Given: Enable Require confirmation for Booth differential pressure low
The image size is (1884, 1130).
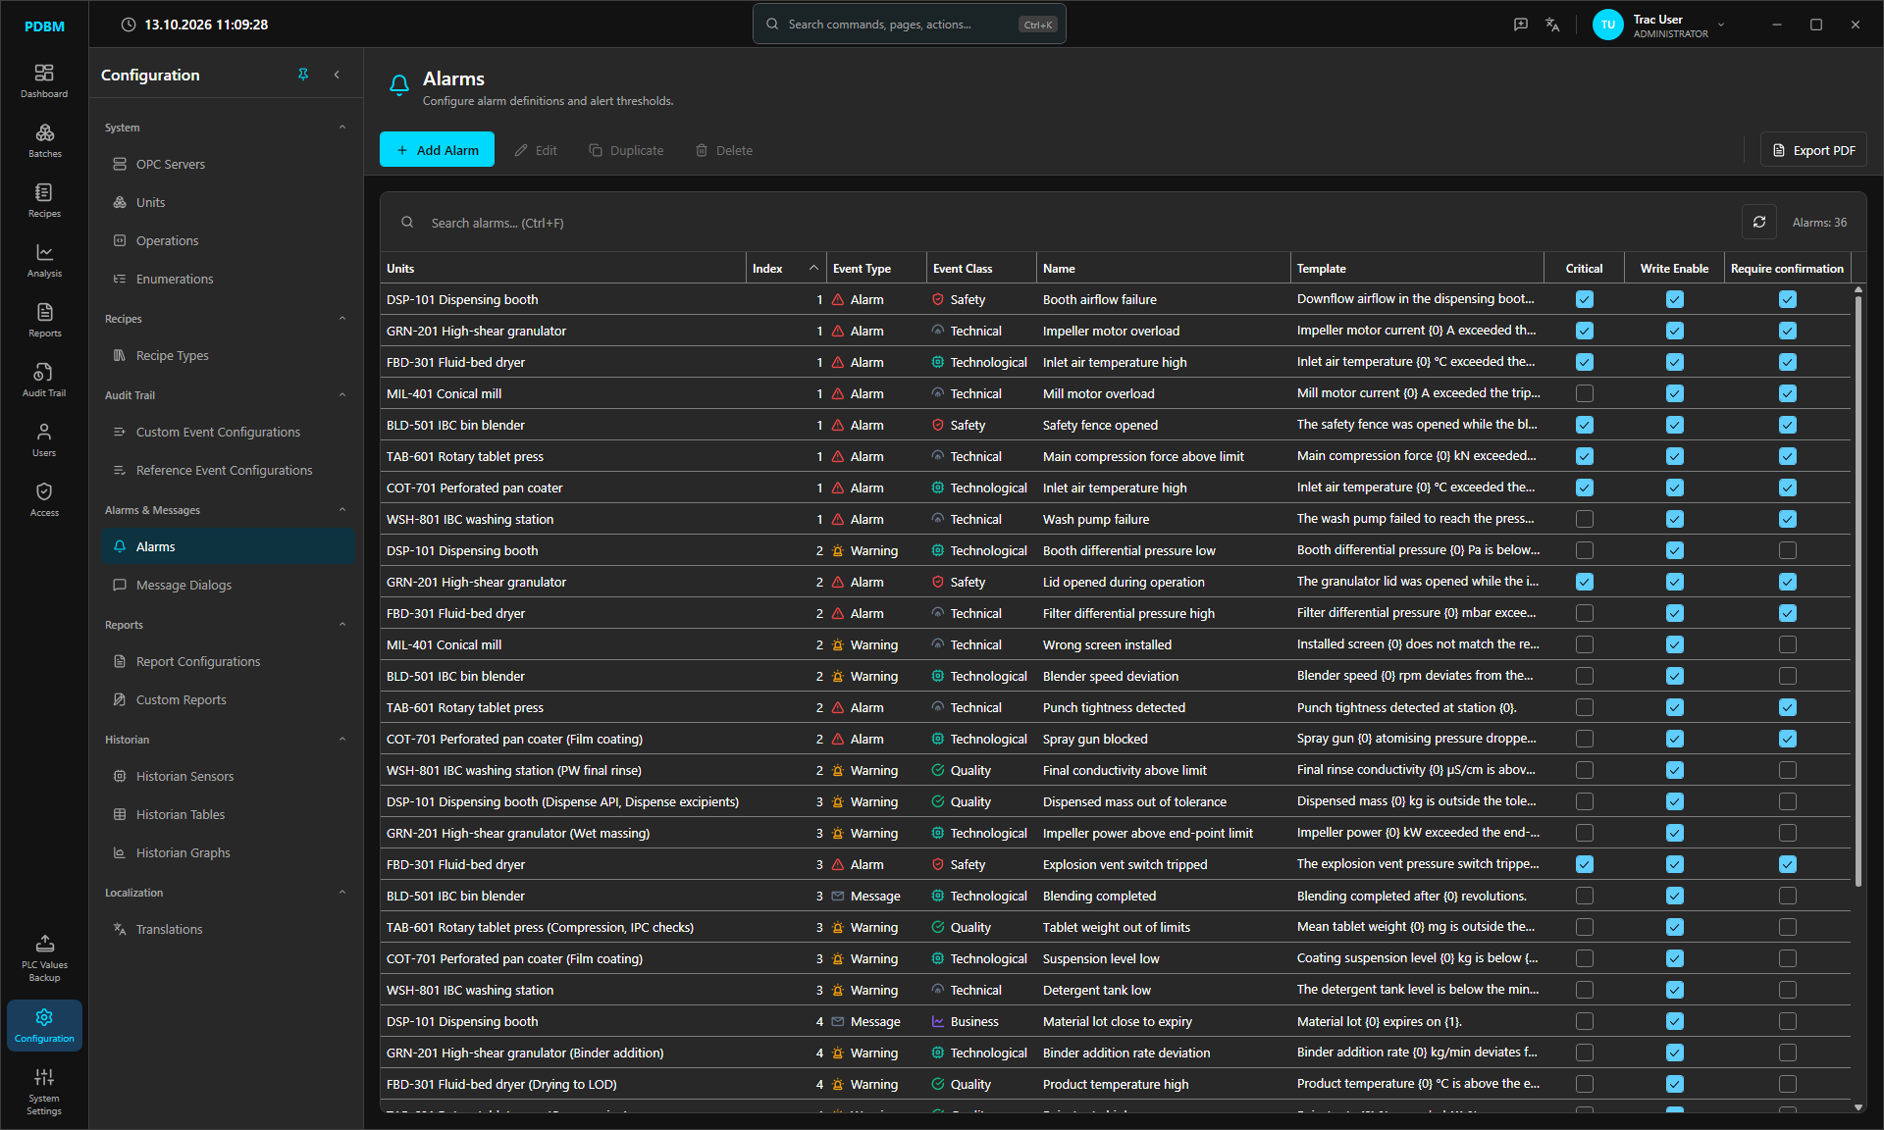Looking at the screenshot, I should [1788, 550].
